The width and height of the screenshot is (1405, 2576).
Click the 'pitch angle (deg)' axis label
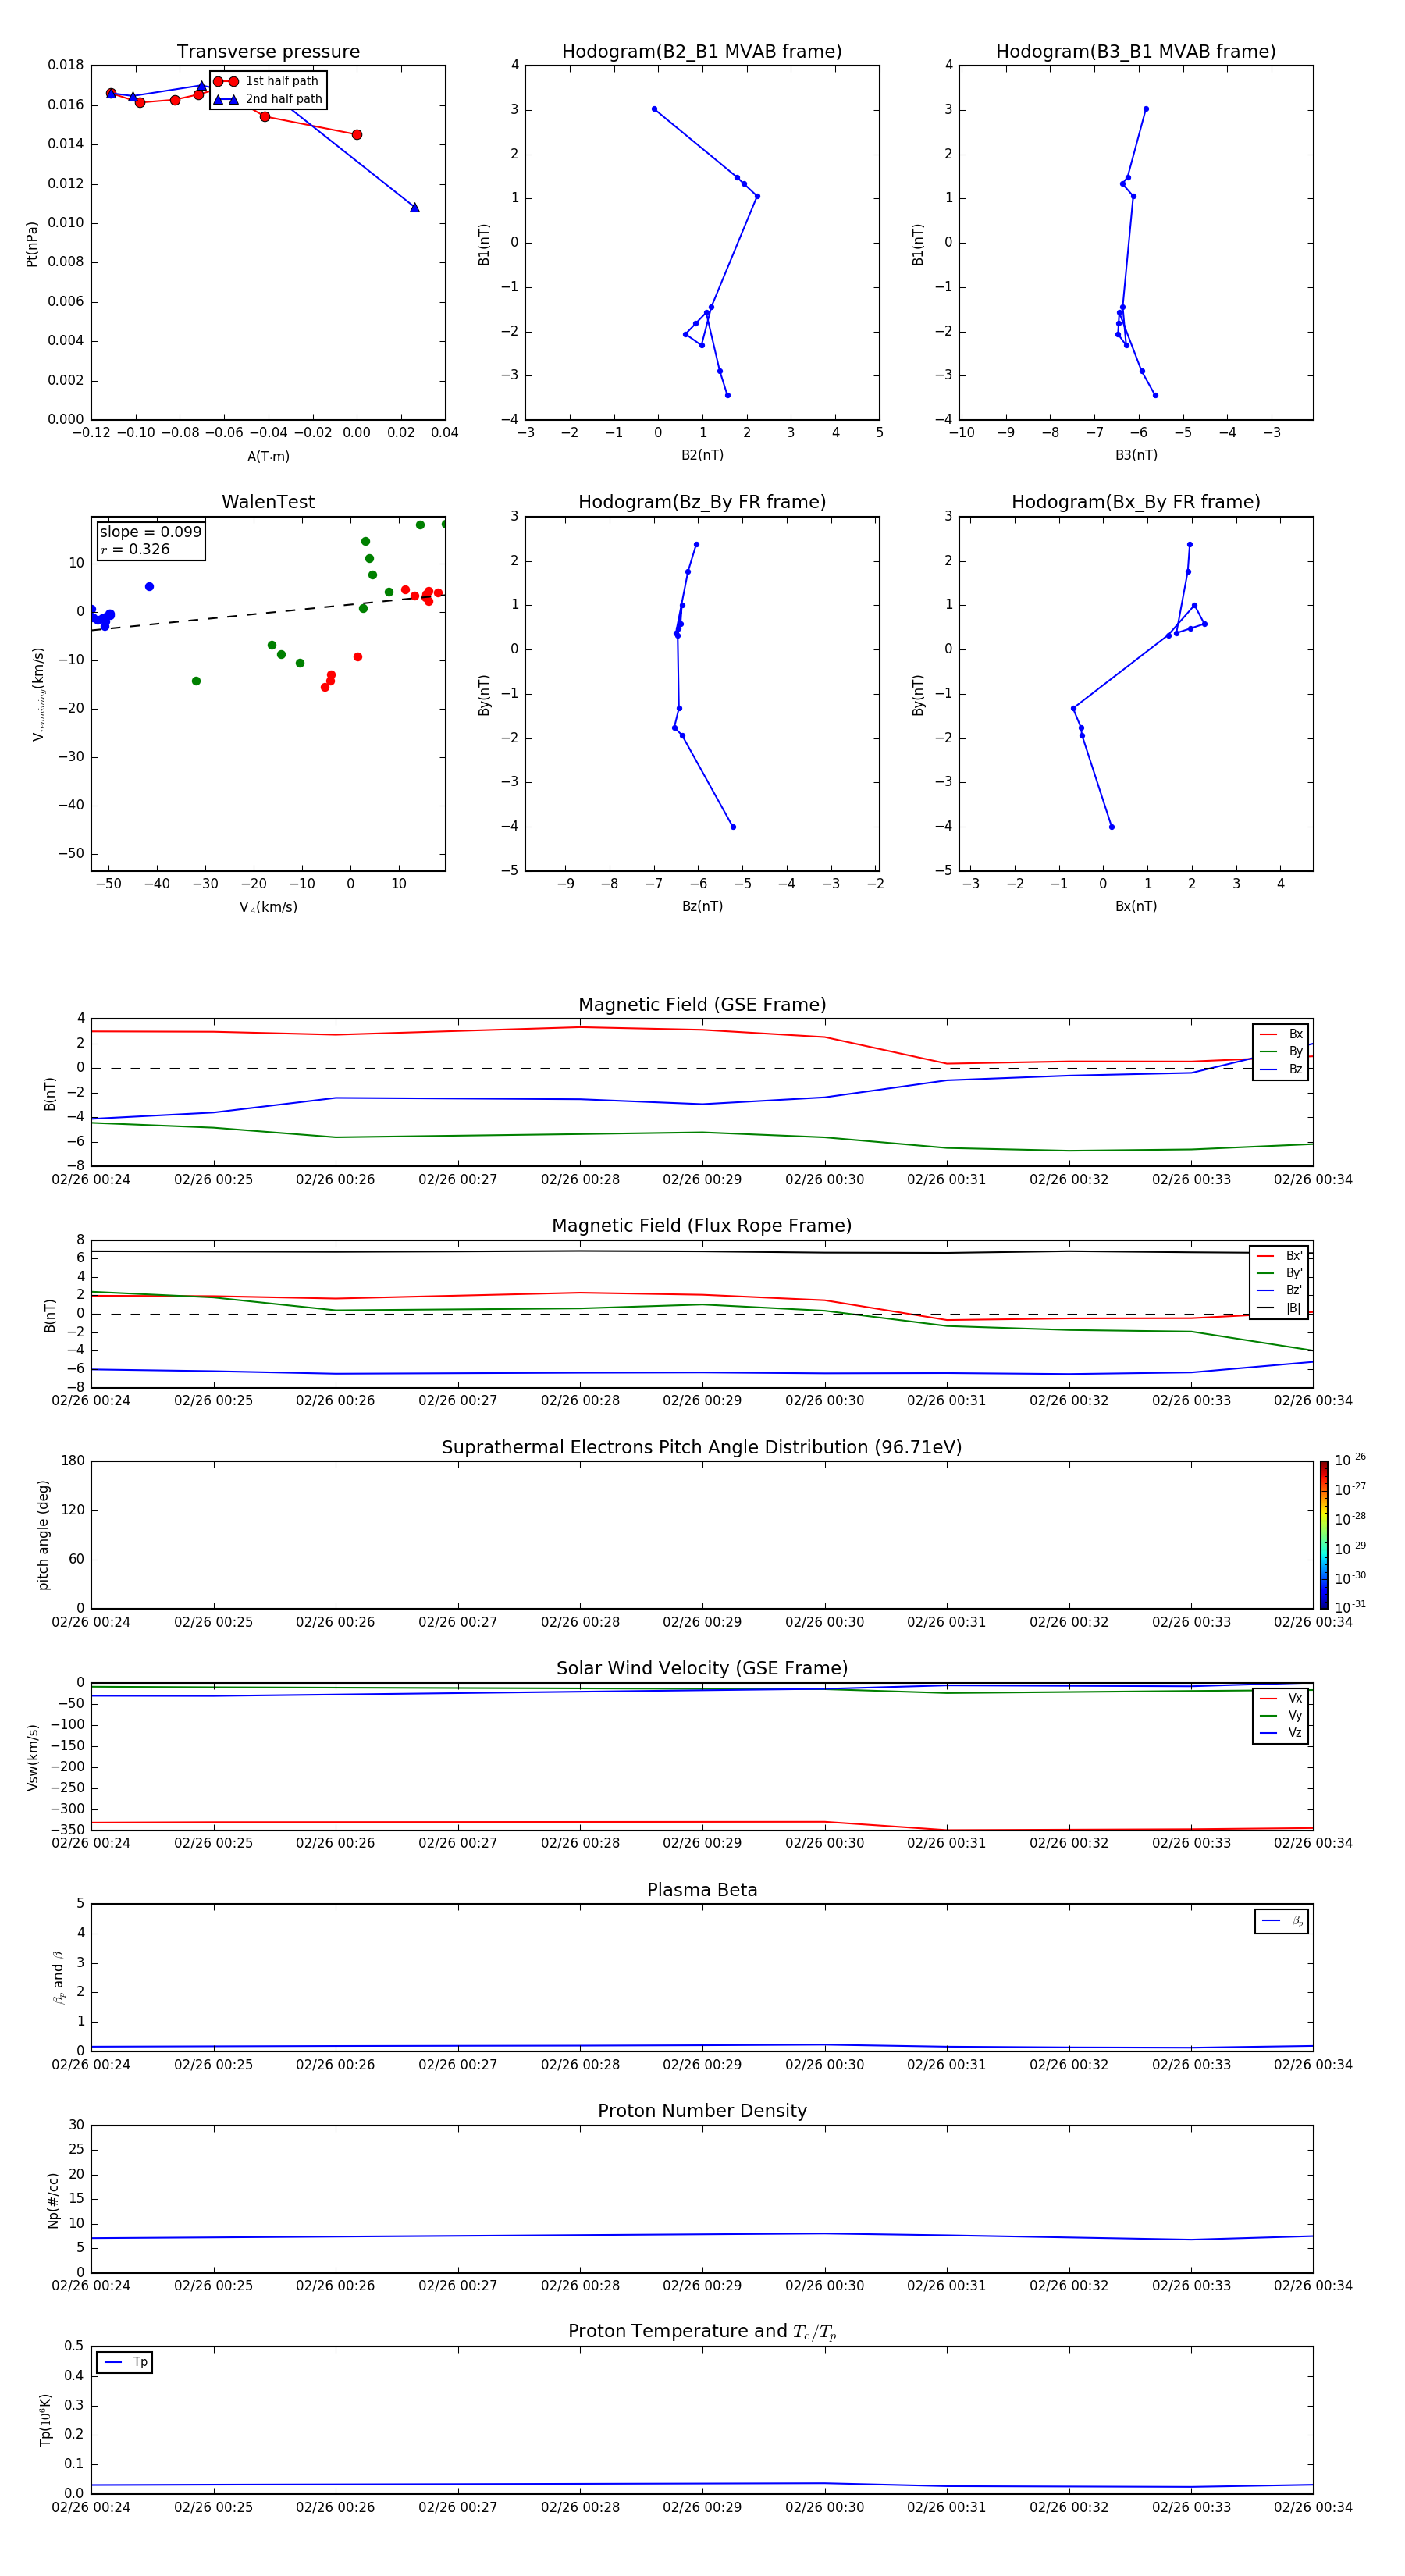point(43,1535)
